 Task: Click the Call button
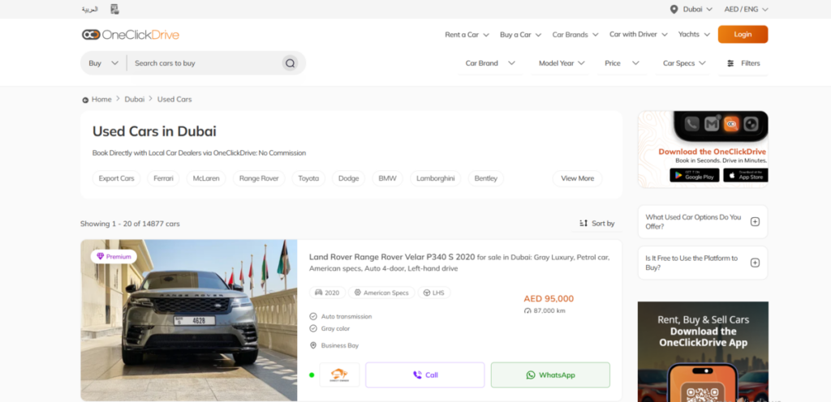coord(425,375)
